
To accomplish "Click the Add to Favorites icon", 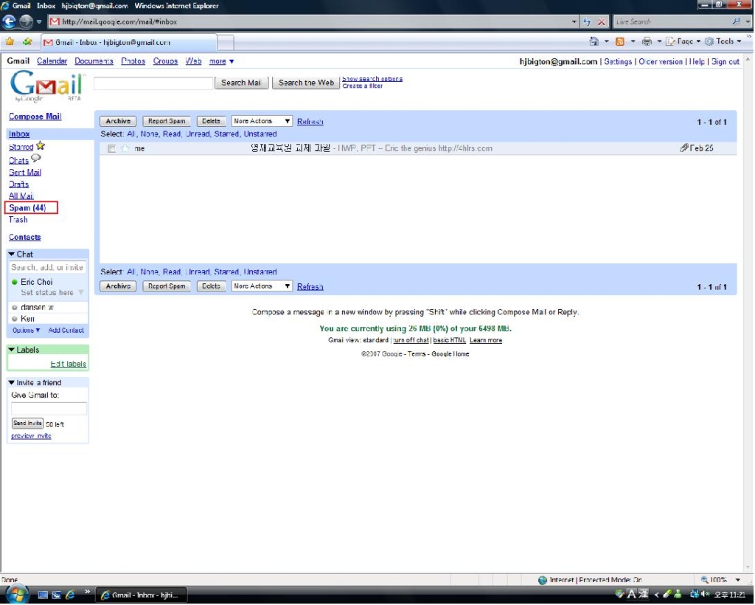I will coord(27,42).
